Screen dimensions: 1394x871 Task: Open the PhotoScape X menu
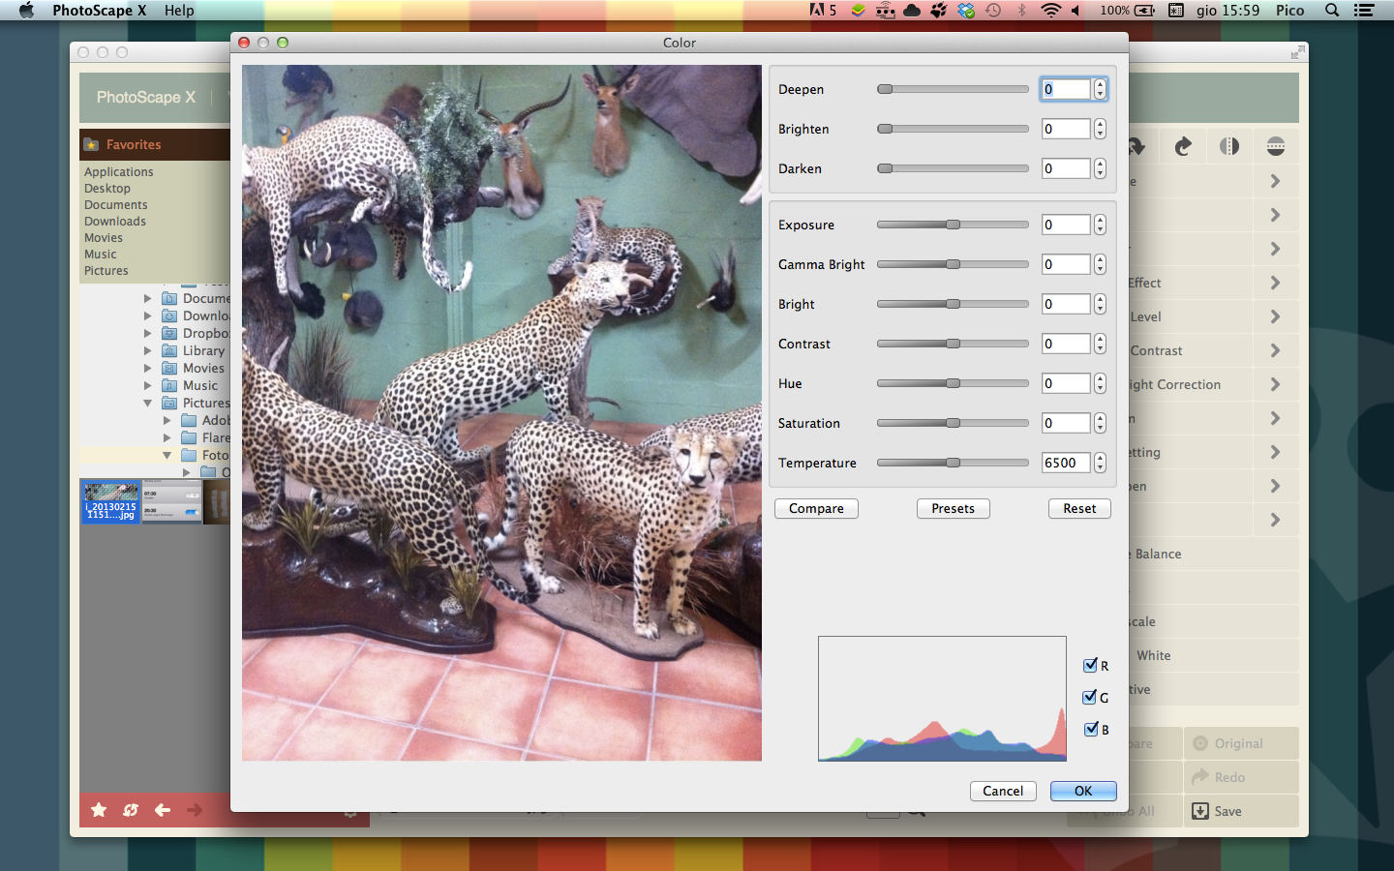pyautogui.click(x=99, y=11)
